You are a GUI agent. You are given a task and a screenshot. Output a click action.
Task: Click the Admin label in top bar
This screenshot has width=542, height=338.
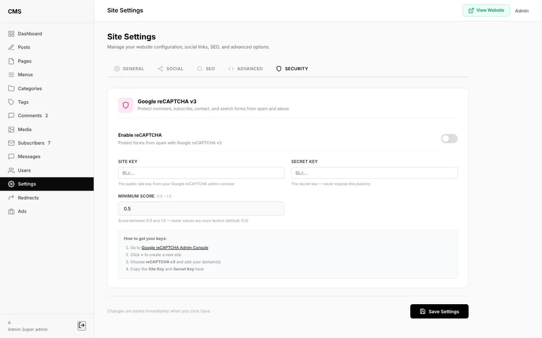pyautogui.click(x=522, y=11)
